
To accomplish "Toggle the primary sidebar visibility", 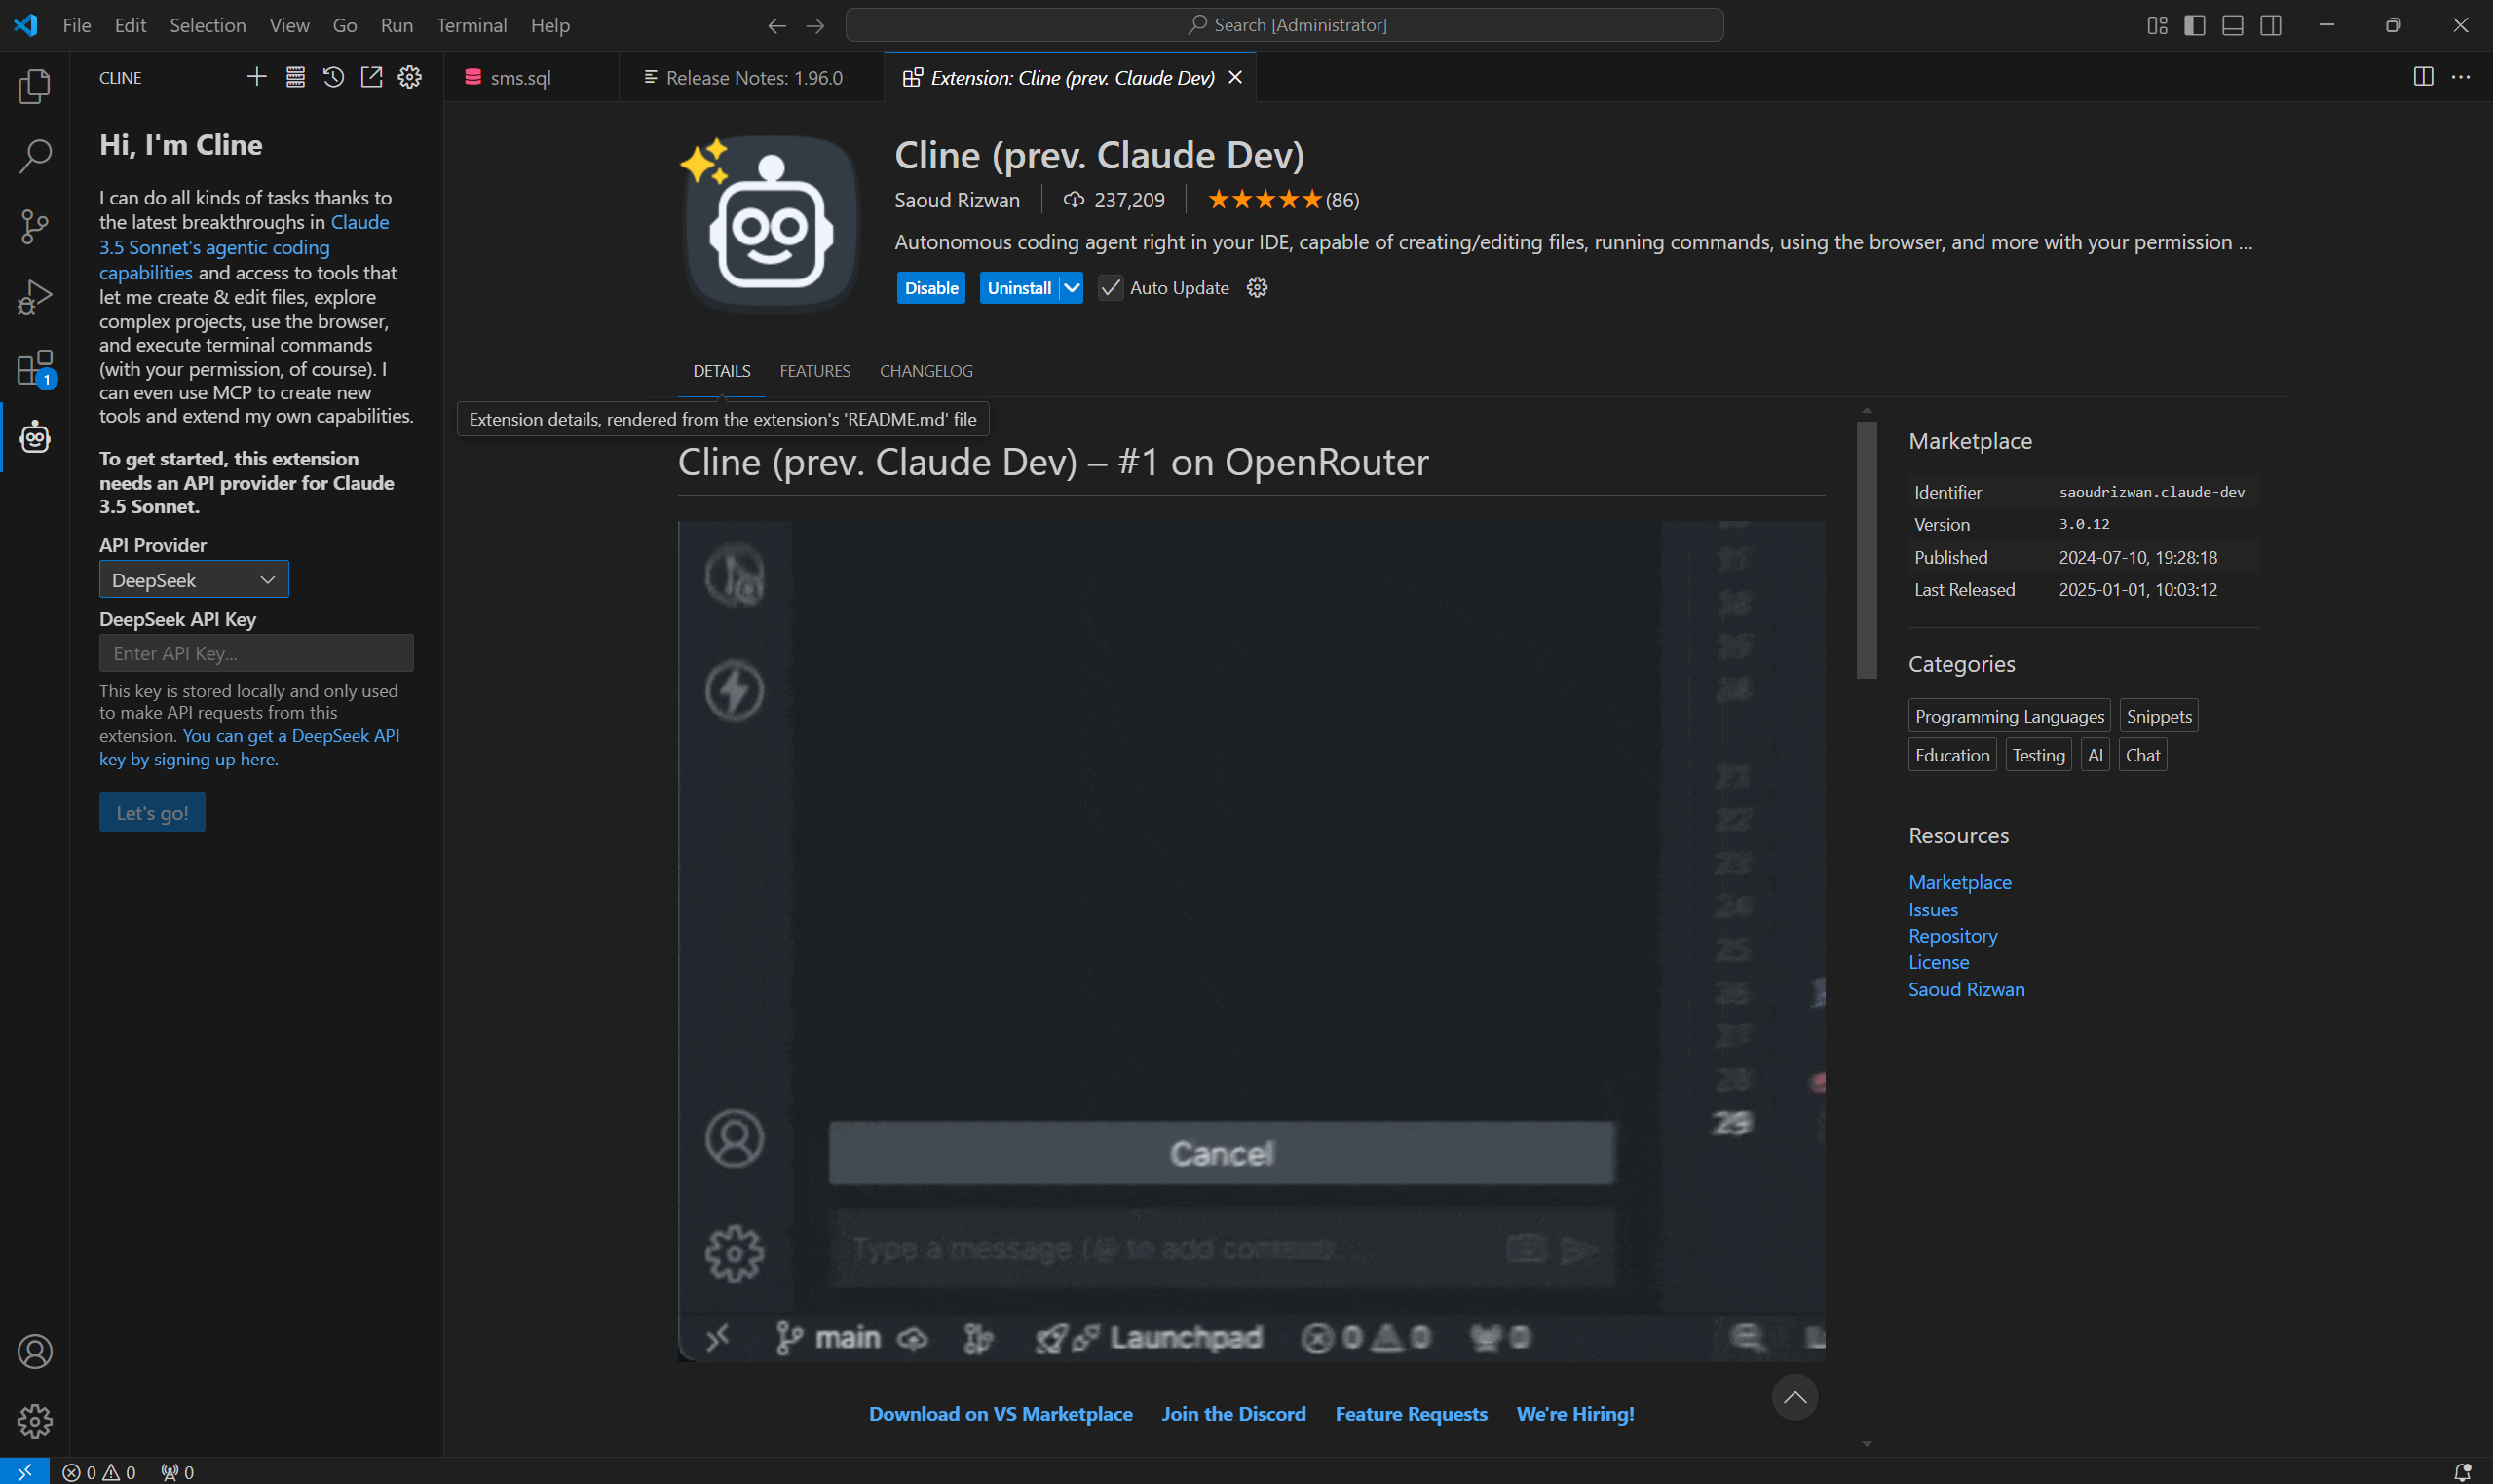I will [x=2194, y=25].
